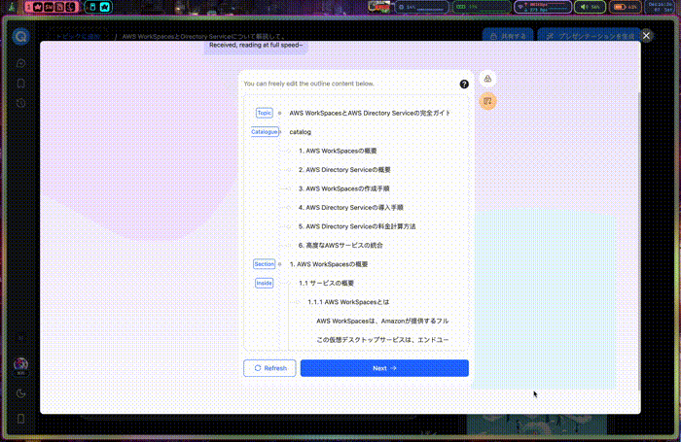Select '1.1.1 AWS WorkSpacesとは' row
This screenshot has height=442, width=681.
[348, 302]
